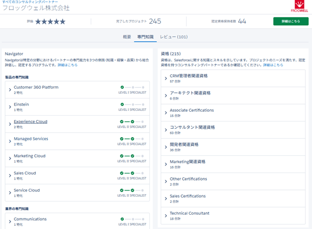Click the Einstein row title

21,105
